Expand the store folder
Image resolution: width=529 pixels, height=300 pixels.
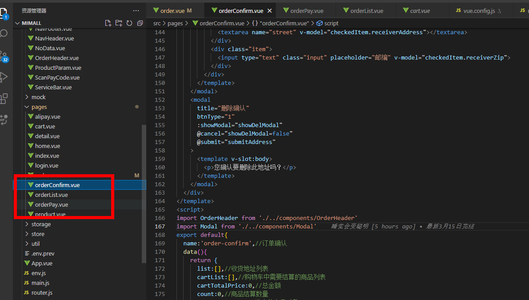(x=37, y=234)
